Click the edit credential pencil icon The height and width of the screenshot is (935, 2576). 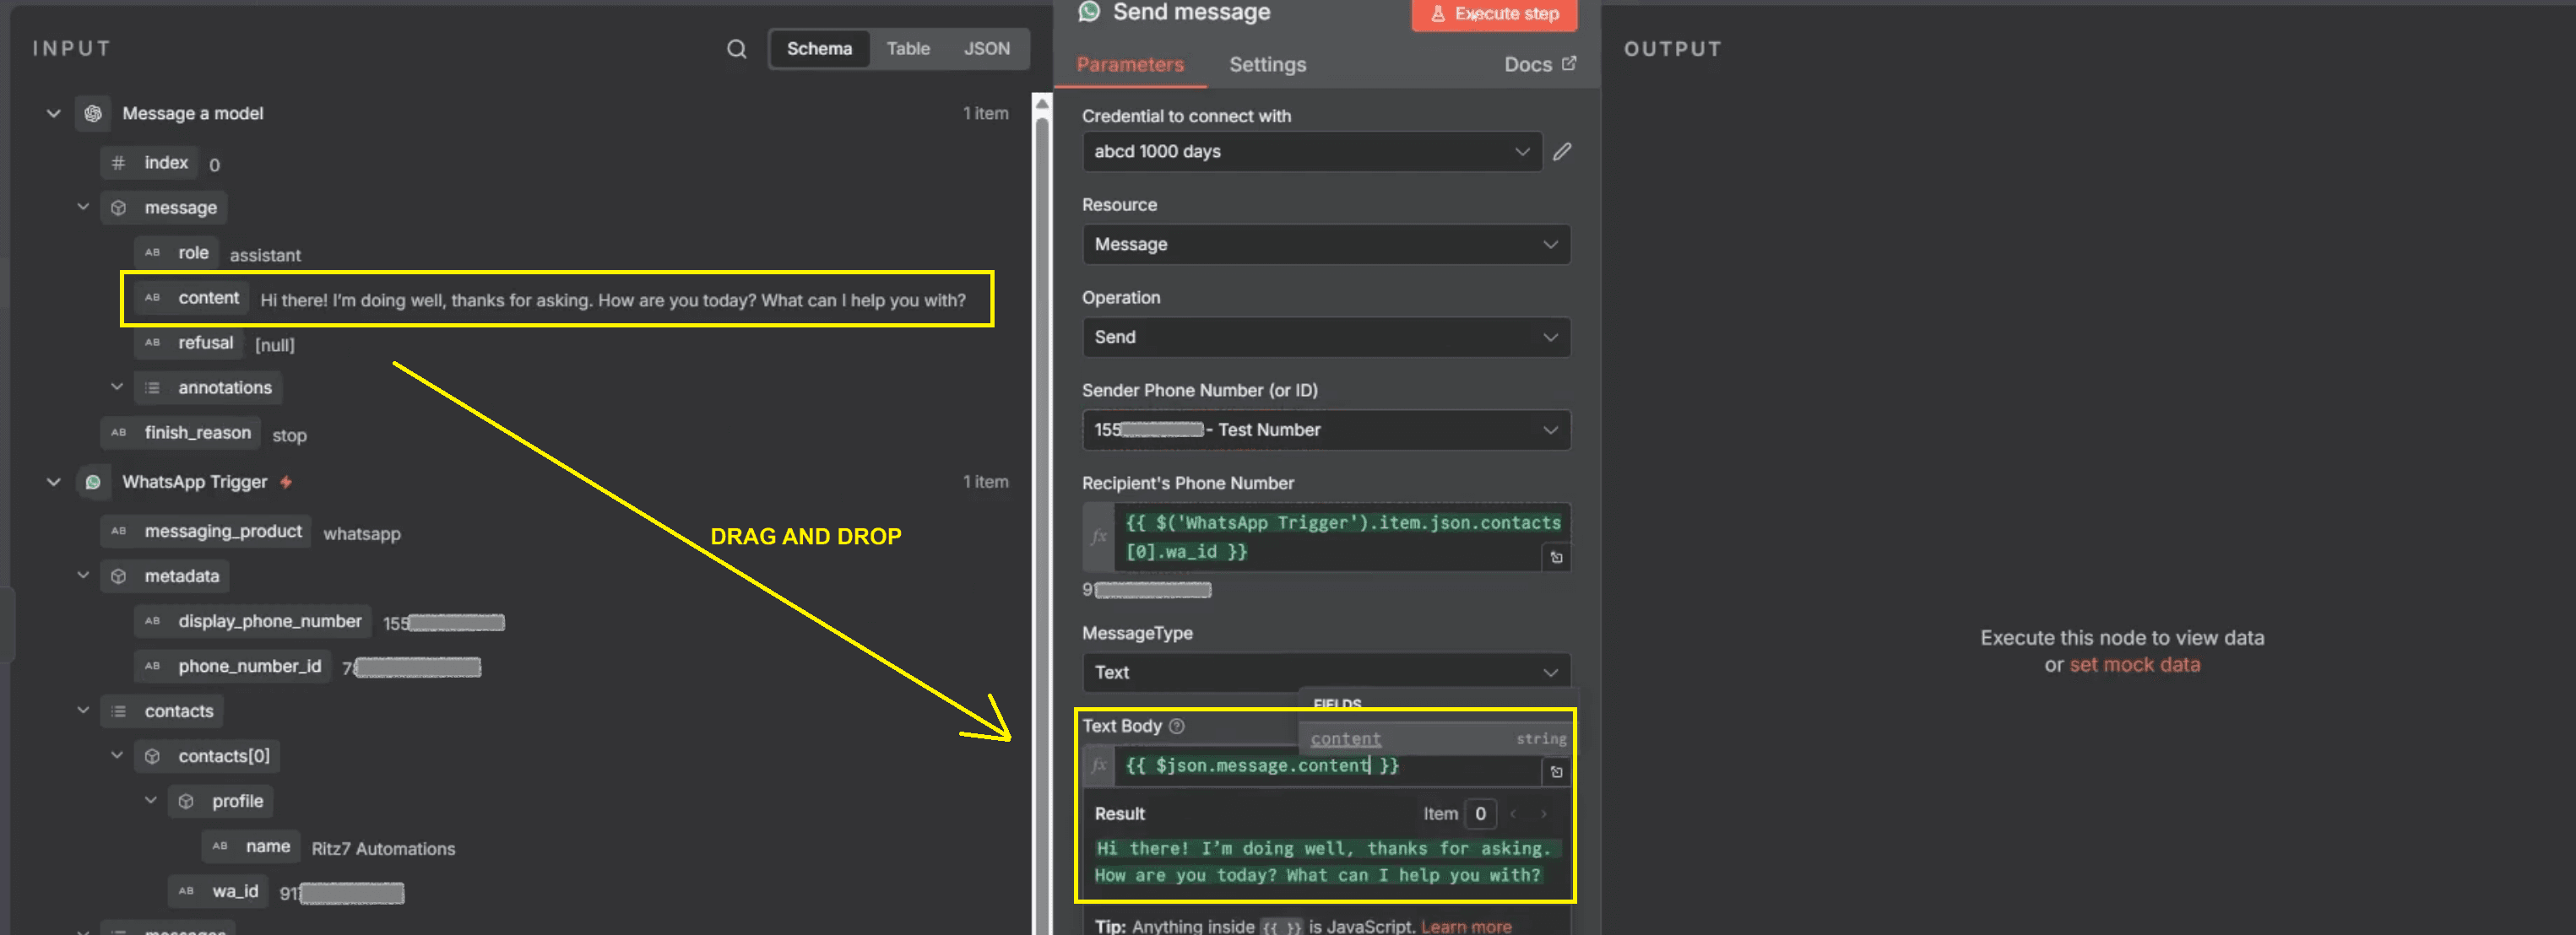point(1562,152)
